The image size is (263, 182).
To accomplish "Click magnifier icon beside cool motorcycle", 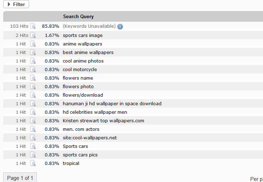I will coord(33,69).
